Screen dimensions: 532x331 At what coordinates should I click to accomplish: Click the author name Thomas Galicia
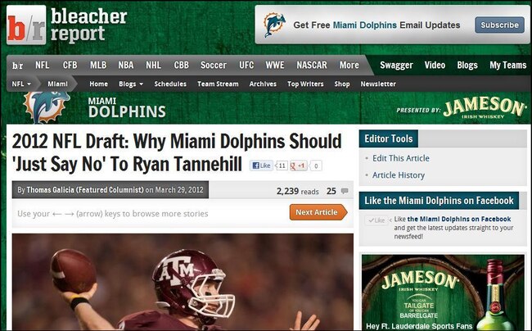pyautogui.click(x=50, y=190)
